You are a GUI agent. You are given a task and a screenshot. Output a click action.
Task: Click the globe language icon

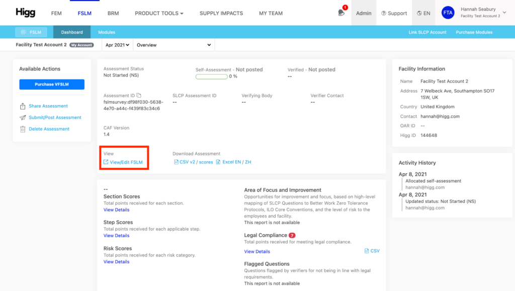pos(419,13)
